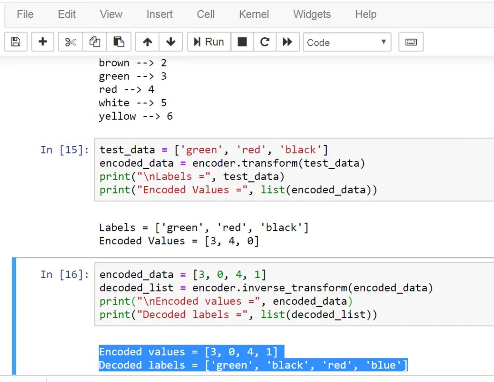Open the Insert menu

click(159, 14)
